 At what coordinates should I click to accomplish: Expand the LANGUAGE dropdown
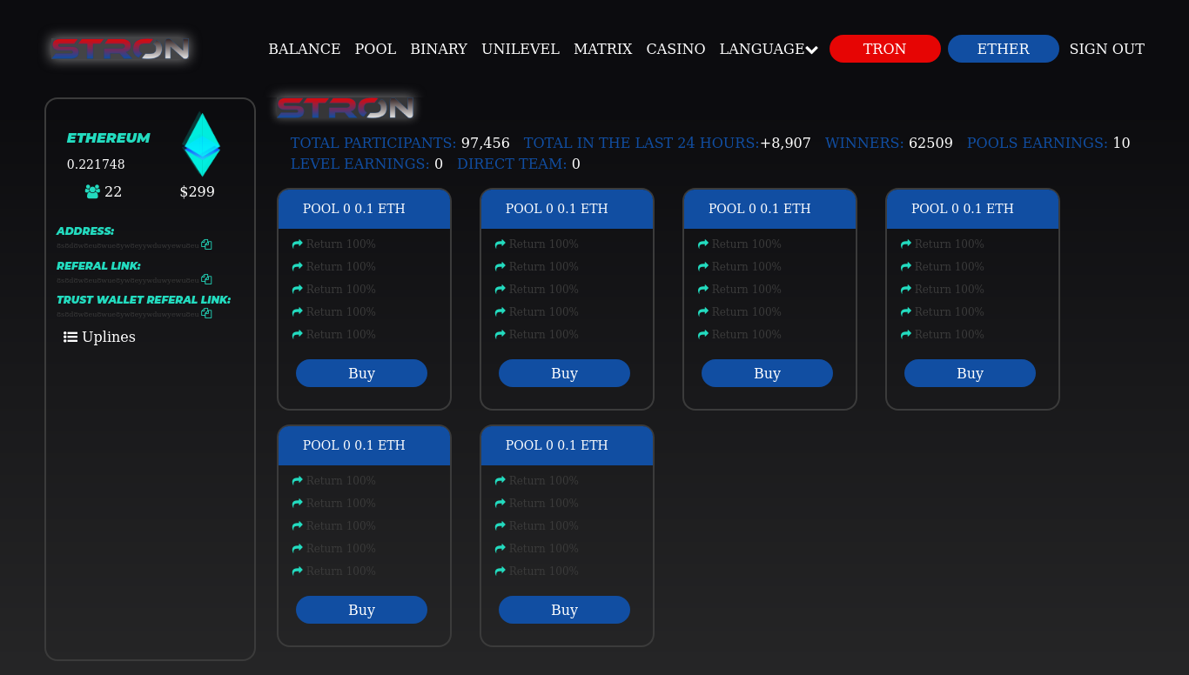[x=769, y=50]
